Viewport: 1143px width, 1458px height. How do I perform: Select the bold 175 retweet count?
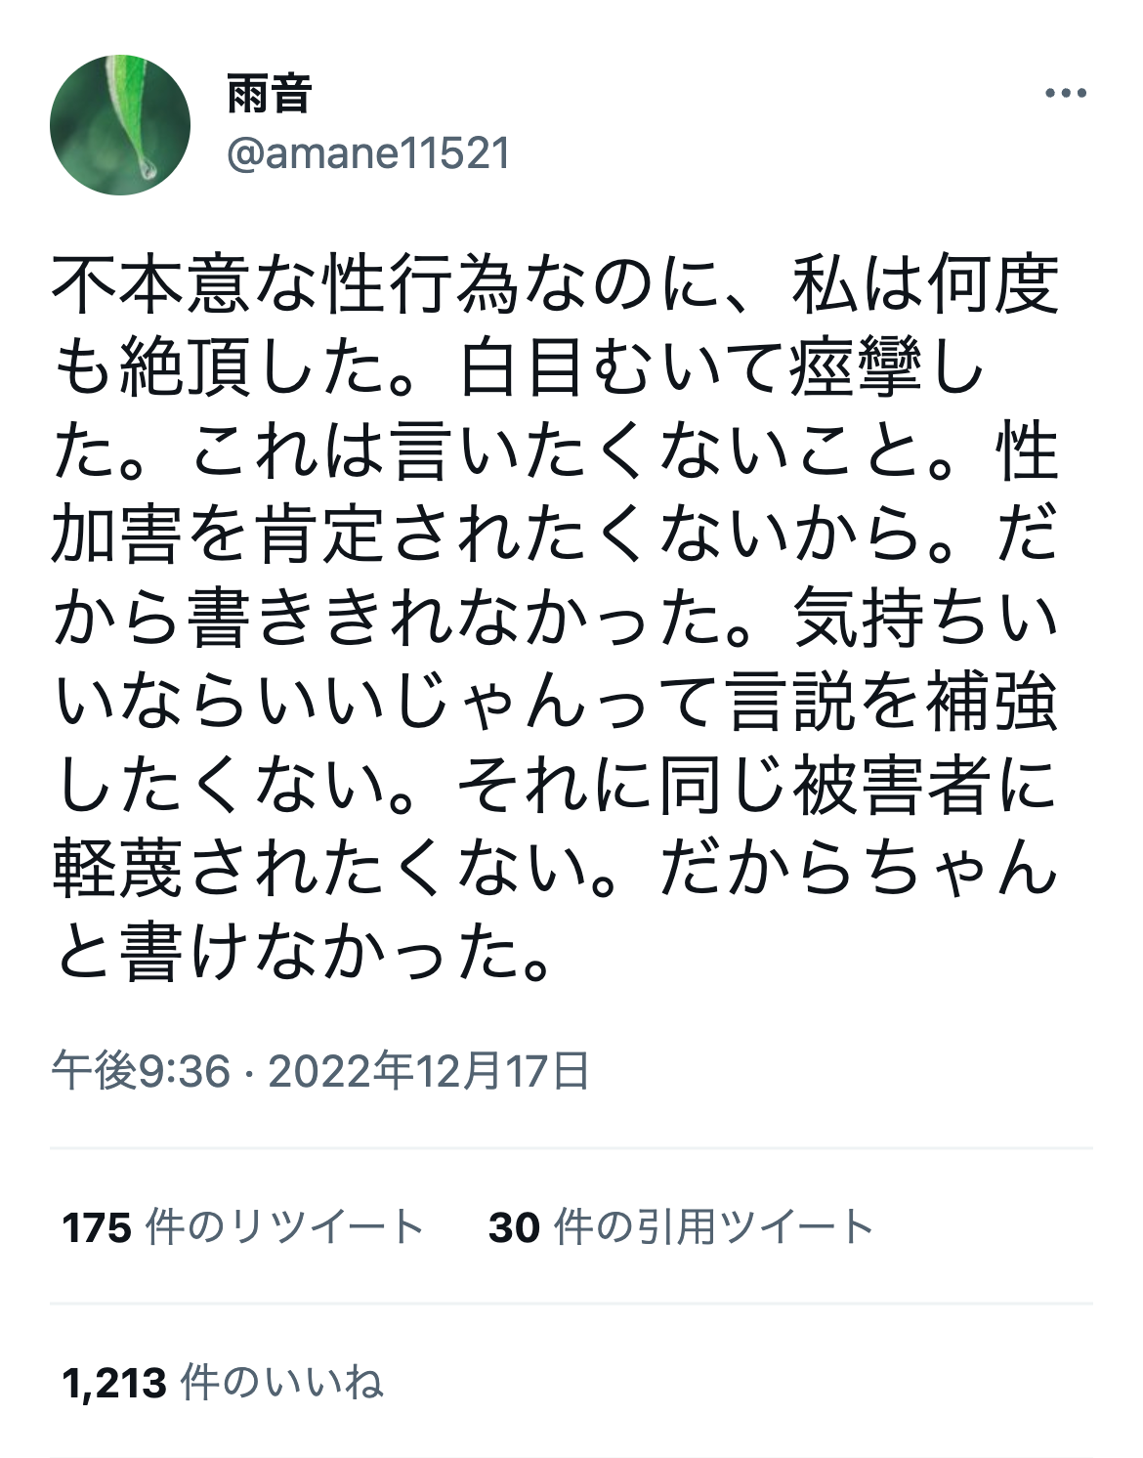pyautogui.click(x=97, y=1227)
